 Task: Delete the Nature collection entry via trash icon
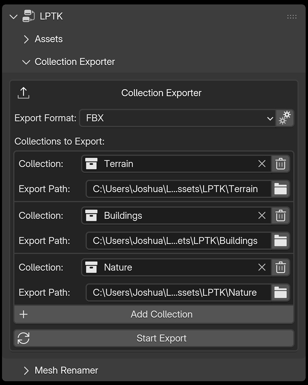(281, 267)
